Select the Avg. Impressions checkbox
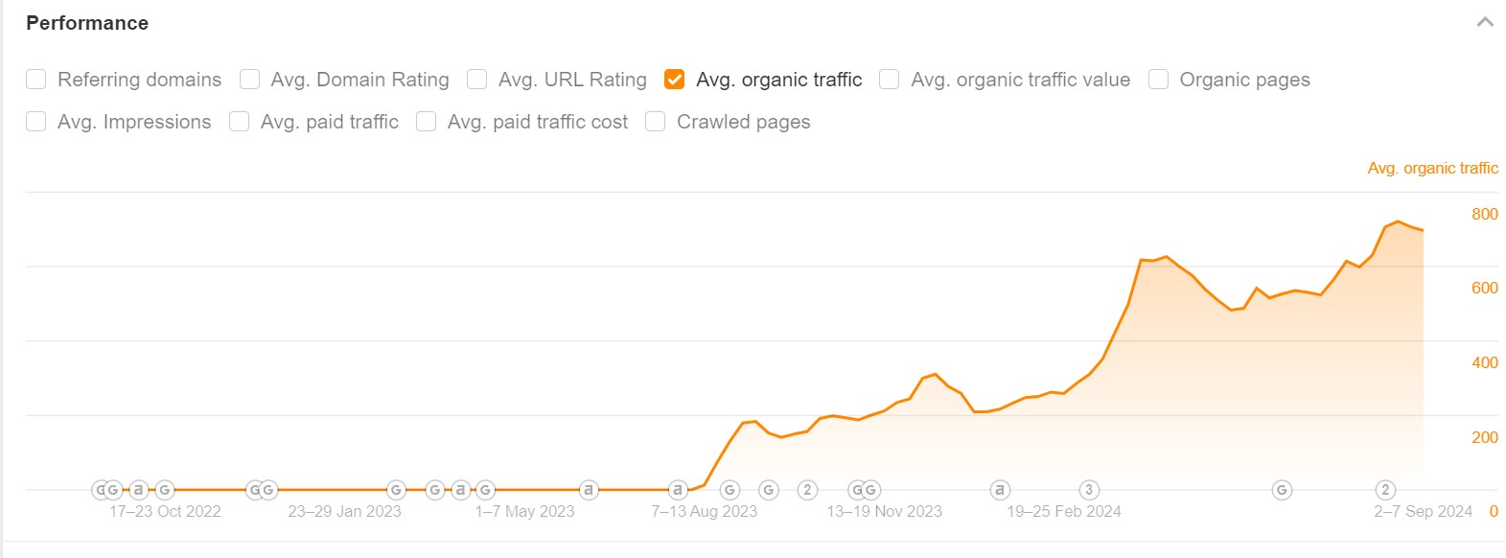The image size is (1506, 558). click(x=36, y=122)
